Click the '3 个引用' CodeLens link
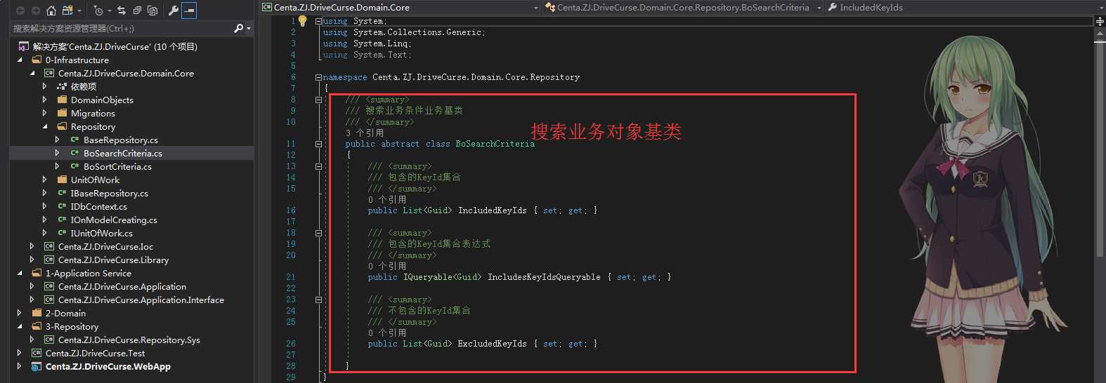The height and width of the screenshot is (383, 1106). click(x=365, y=133)
